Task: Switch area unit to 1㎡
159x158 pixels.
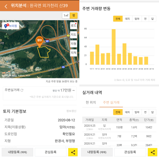Action: (x=66, y=15)
